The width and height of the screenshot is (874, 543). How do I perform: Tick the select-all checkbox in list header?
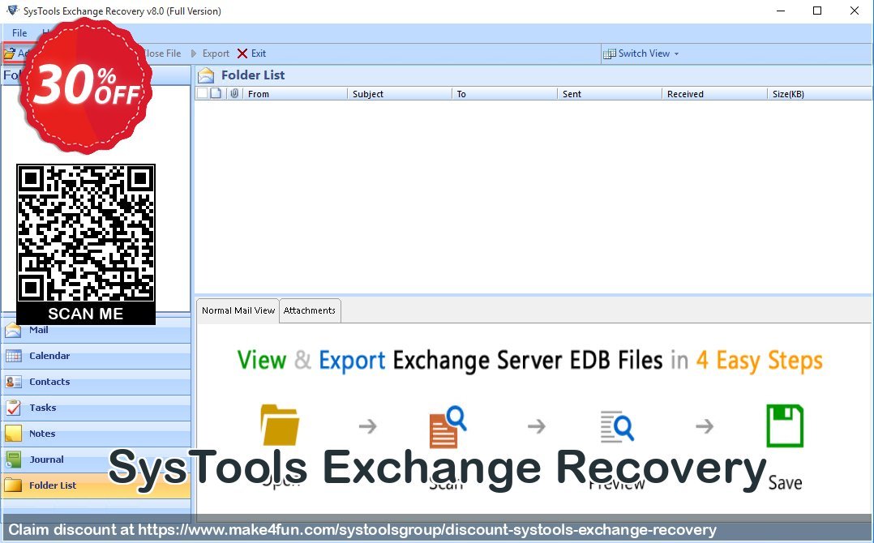pos(202,94)
